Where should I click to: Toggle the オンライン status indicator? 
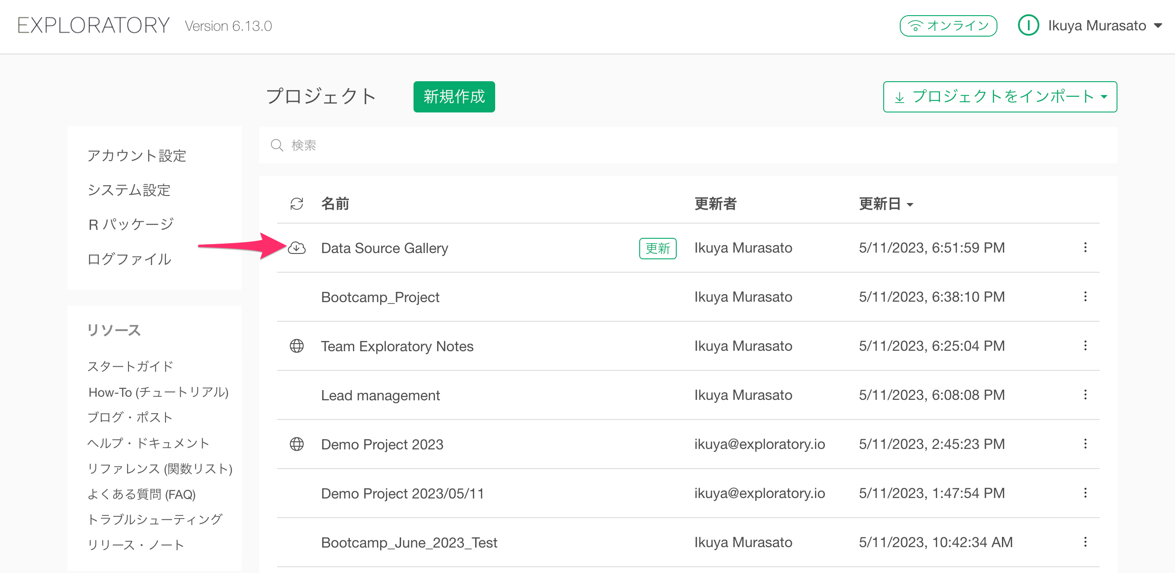click(948, 25)
